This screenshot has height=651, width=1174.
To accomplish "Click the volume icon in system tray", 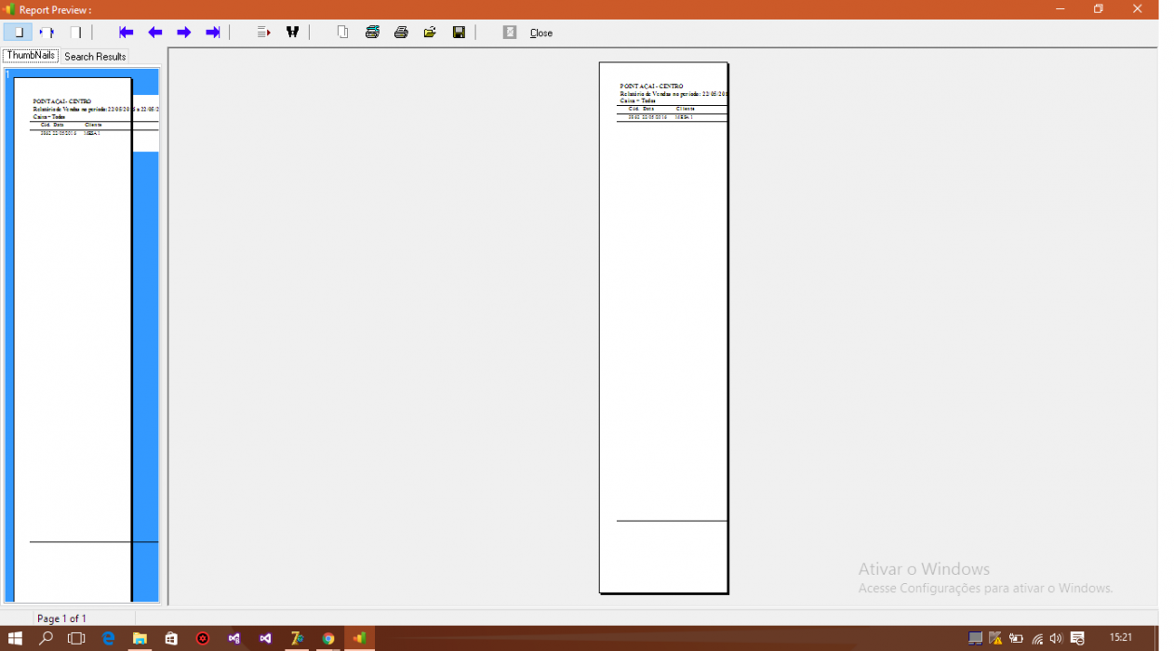I will pyautogui.click(x=1056, y=638).
